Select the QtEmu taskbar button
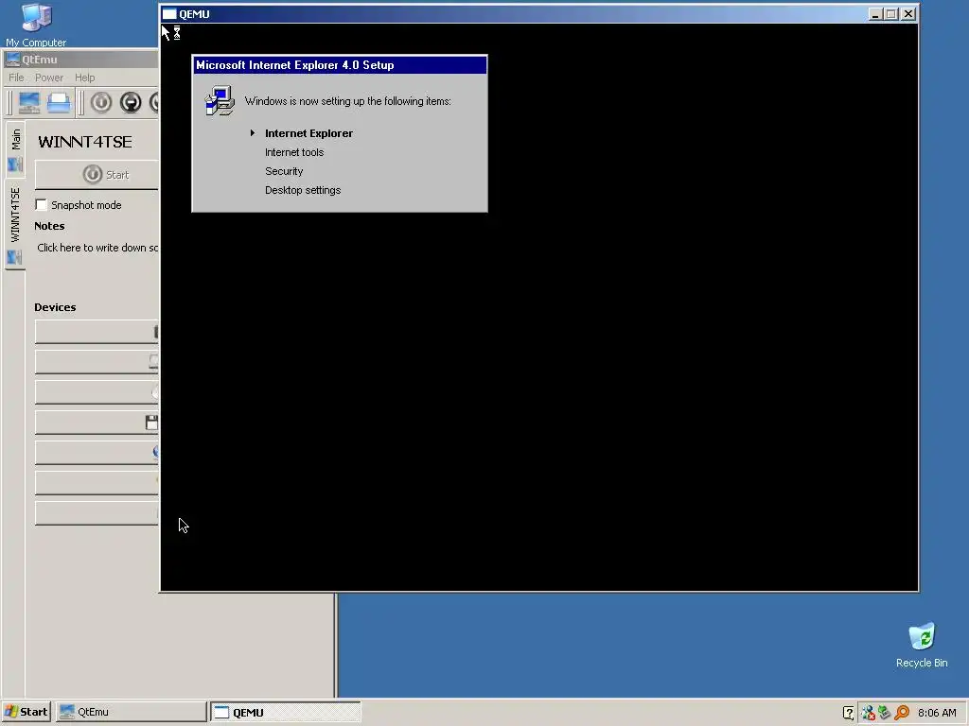This screenshot has width=969, height=726. coord(131,712)
